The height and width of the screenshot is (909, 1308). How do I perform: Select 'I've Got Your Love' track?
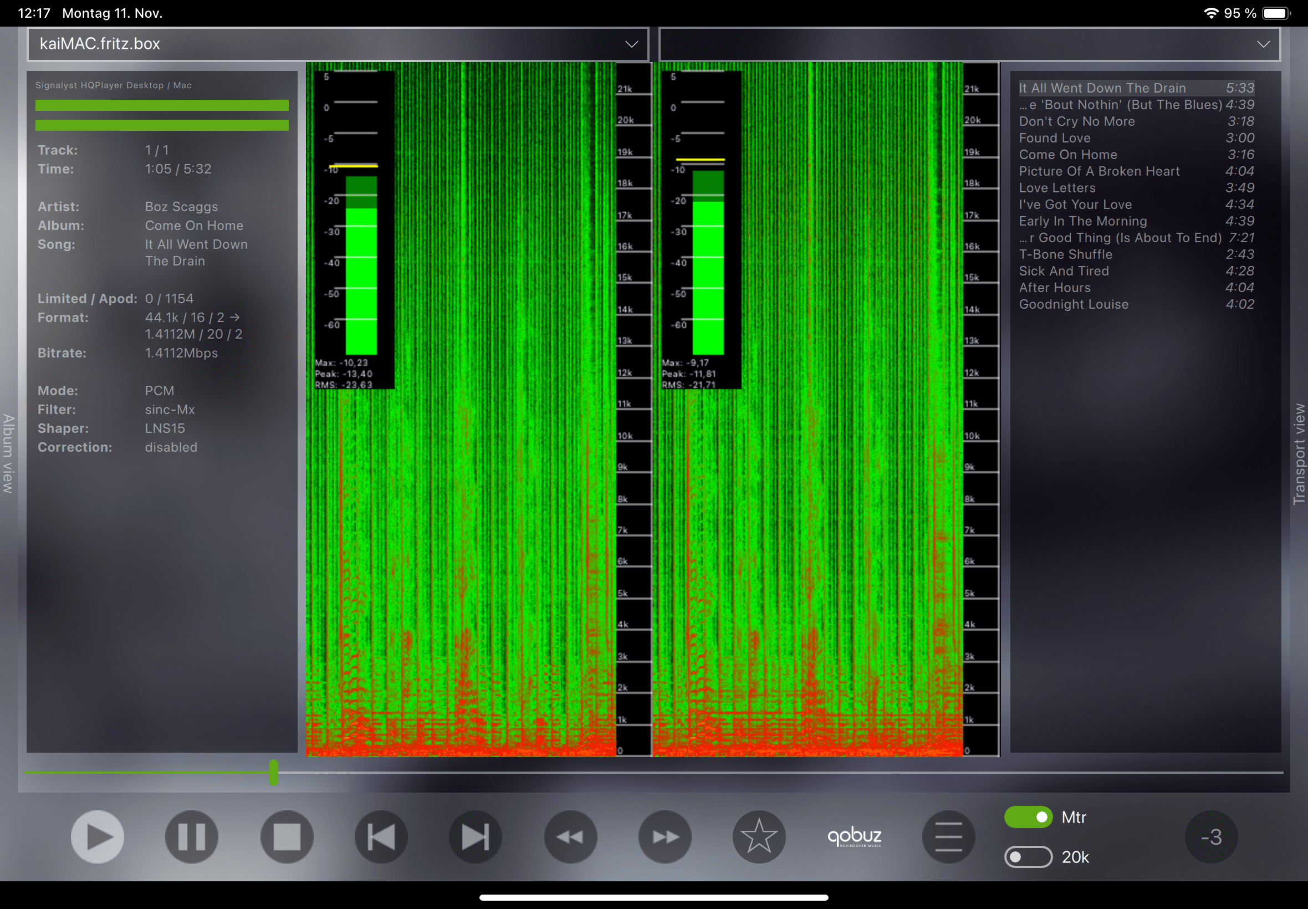click(x=1137, y=205)
